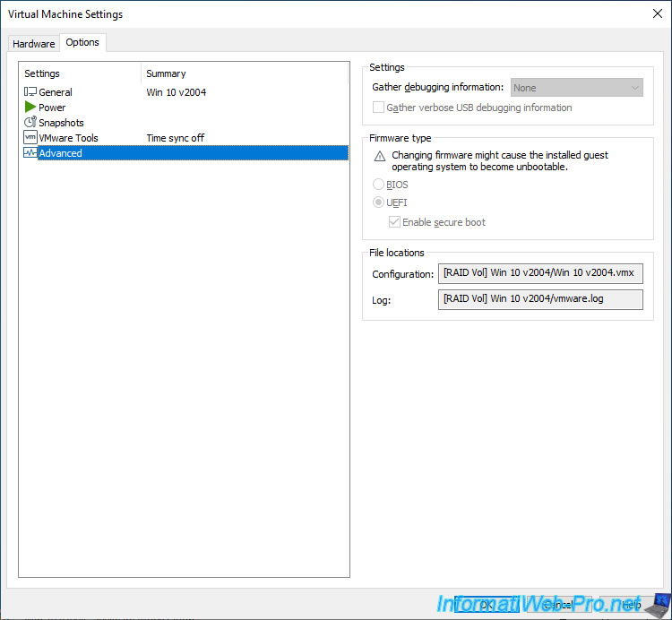The height and width of the screenshot is (620, 672).
Task: Confirm with the OK button
Action: pyautogui.click(x=487, y=604)
